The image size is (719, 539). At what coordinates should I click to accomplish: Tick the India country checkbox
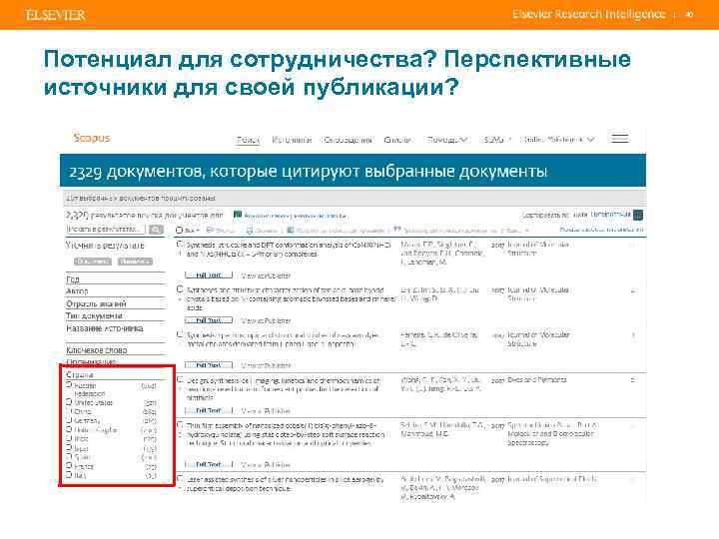tap(69, 438)
